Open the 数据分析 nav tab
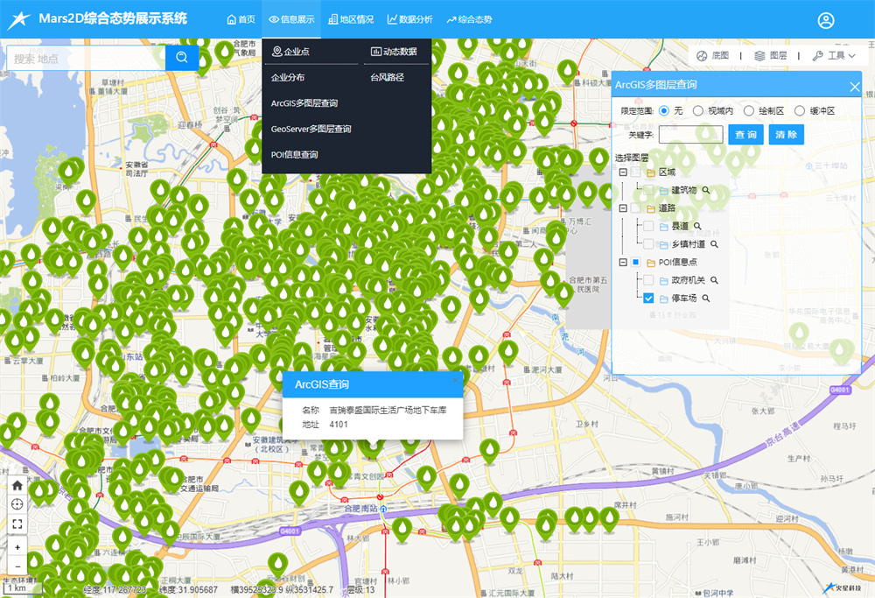 (x=410, y=19)
